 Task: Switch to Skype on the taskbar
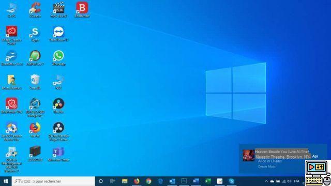click(x=232, y=181)
